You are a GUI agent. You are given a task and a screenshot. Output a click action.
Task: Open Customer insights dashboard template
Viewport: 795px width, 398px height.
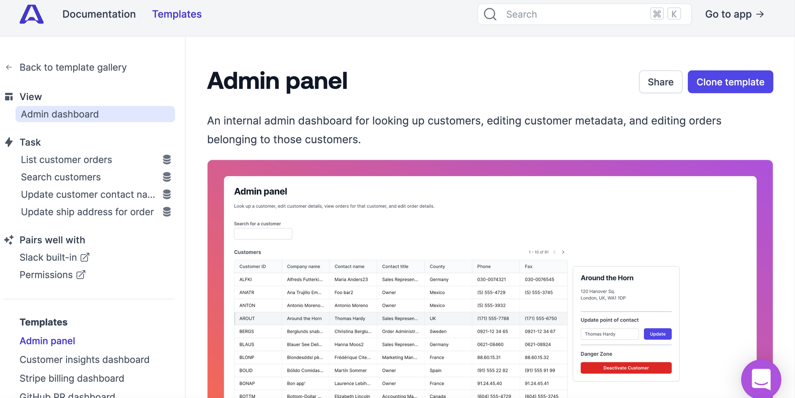(84, 360)
